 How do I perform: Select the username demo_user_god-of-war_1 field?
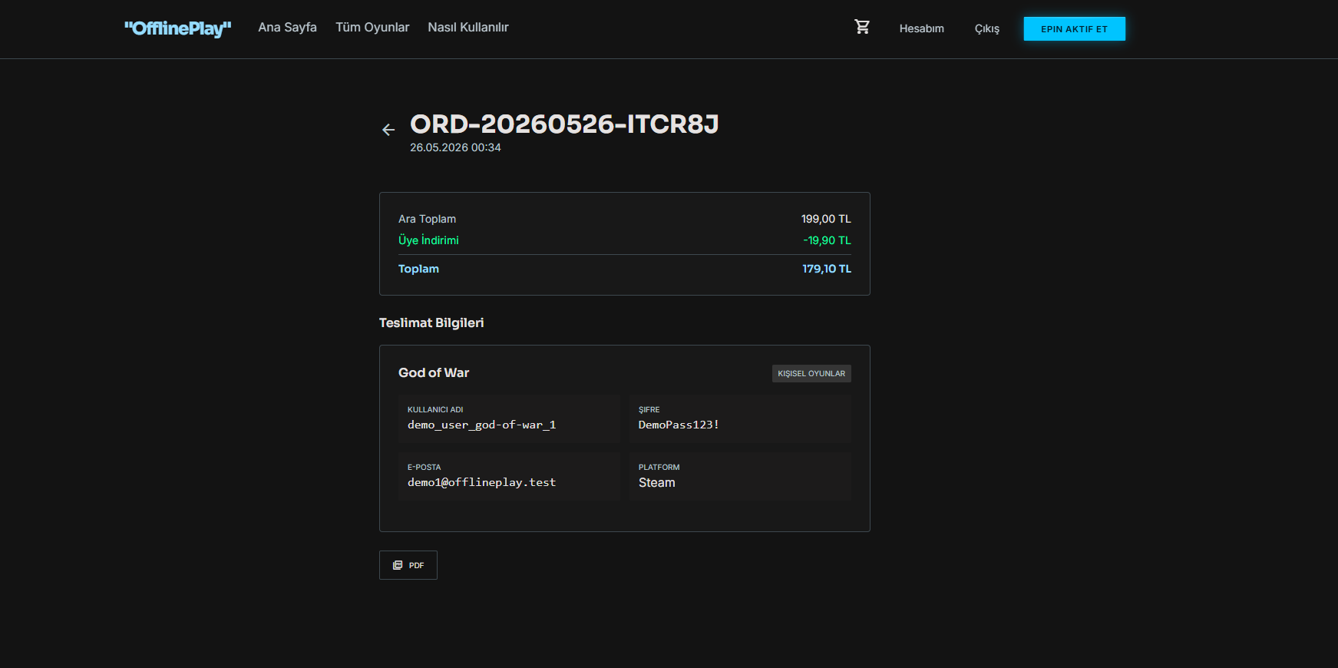(509, 418)
